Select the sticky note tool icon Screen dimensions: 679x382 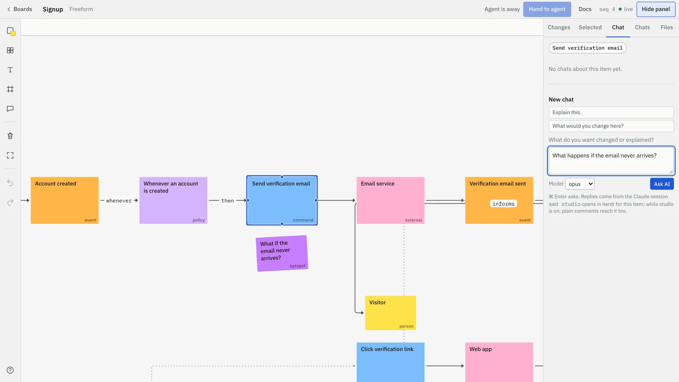11,31
